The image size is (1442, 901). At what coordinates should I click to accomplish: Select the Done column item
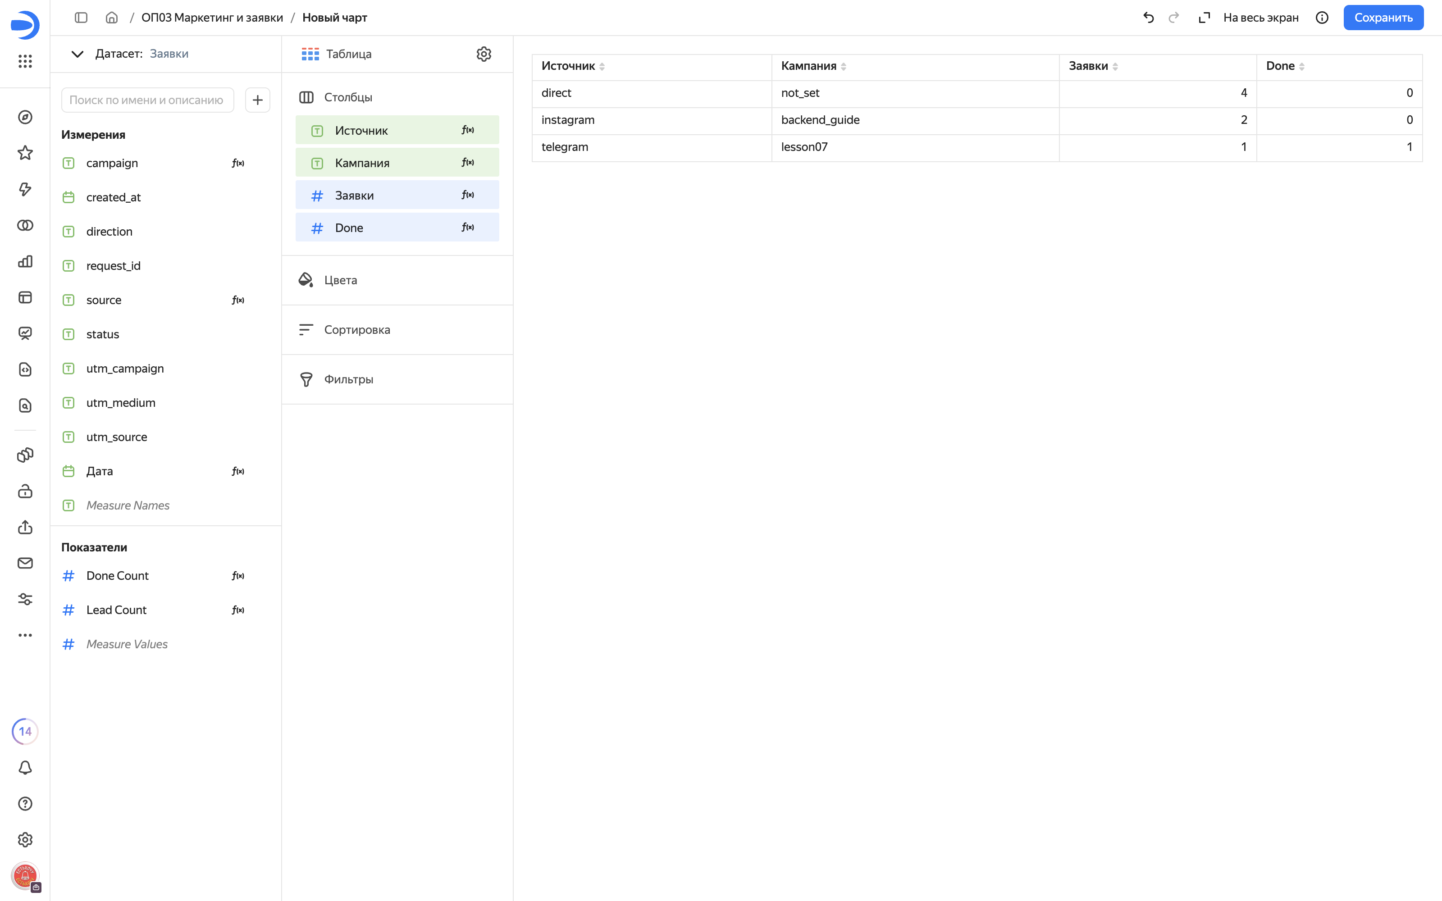(397, 228)
